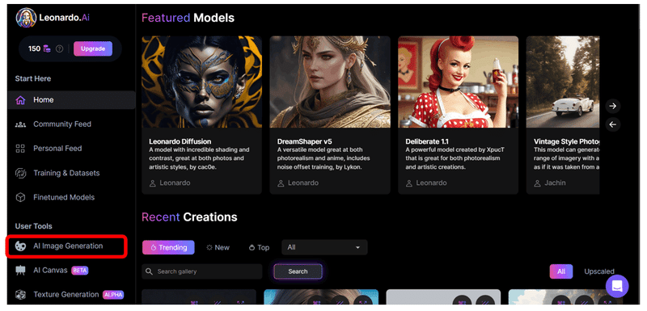Open Personal Feed

click(57, 149)
